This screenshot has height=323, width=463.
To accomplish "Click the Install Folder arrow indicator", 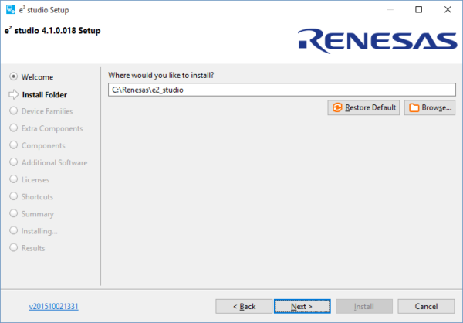I will click(13, 95).
